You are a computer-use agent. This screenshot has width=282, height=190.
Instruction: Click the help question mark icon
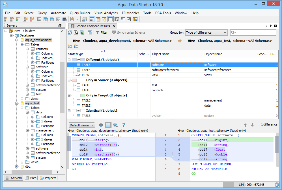point(124,125)
